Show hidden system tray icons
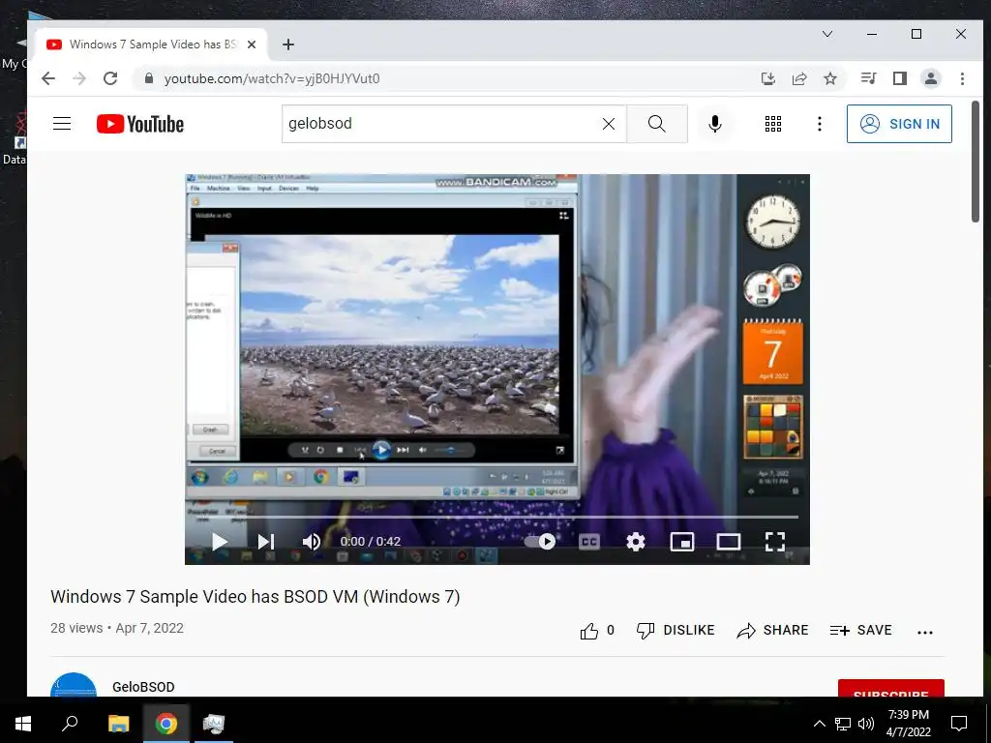 [819, 724]
